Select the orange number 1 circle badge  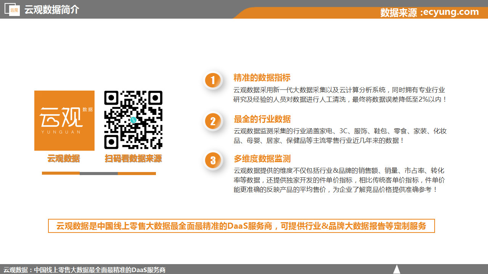(212, 80)
